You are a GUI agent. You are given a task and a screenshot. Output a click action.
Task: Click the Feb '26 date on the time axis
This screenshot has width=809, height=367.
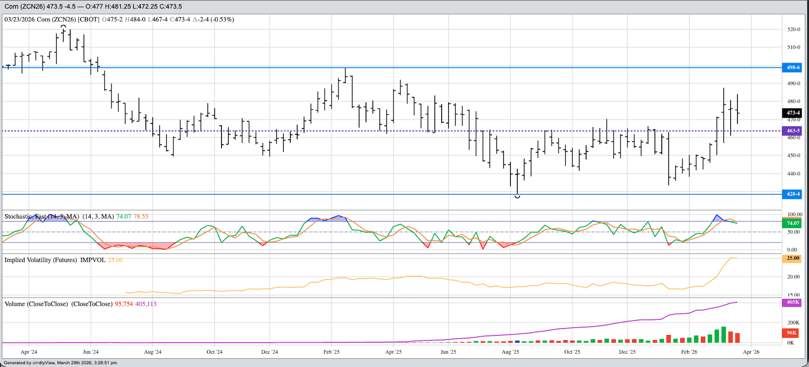689,352
